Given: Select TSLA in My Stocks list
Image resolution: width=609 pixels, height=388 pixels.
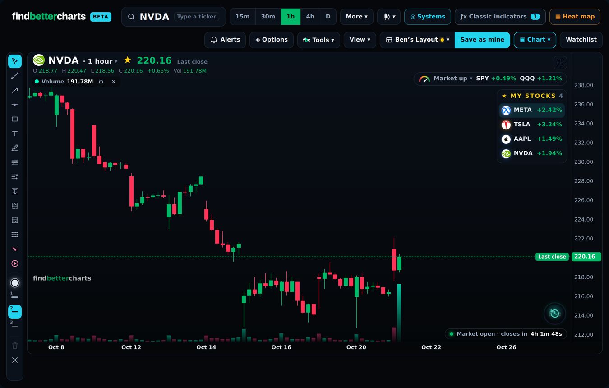Looking at the screenshot, I should pos(532,125).
